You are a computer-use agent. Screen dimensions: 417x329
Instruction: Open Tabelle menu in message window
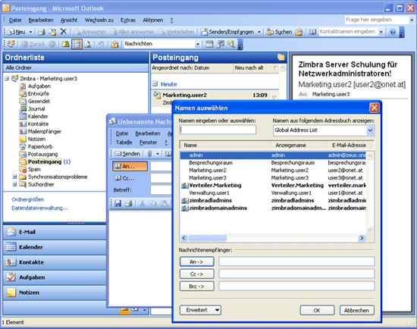point(124,143)
